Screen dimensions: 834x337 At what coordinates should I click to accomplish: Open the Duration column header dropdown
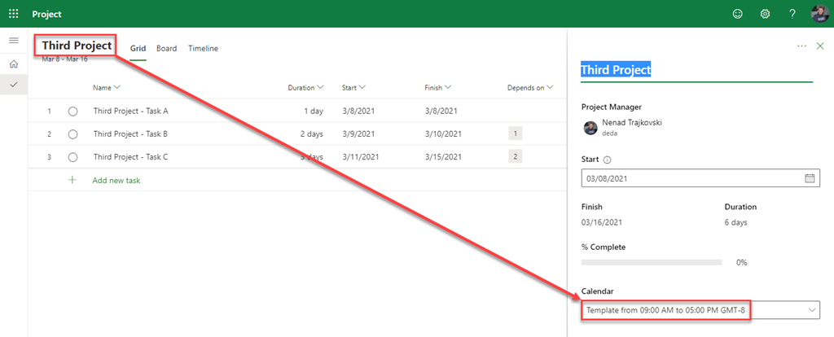coord(305,87)
